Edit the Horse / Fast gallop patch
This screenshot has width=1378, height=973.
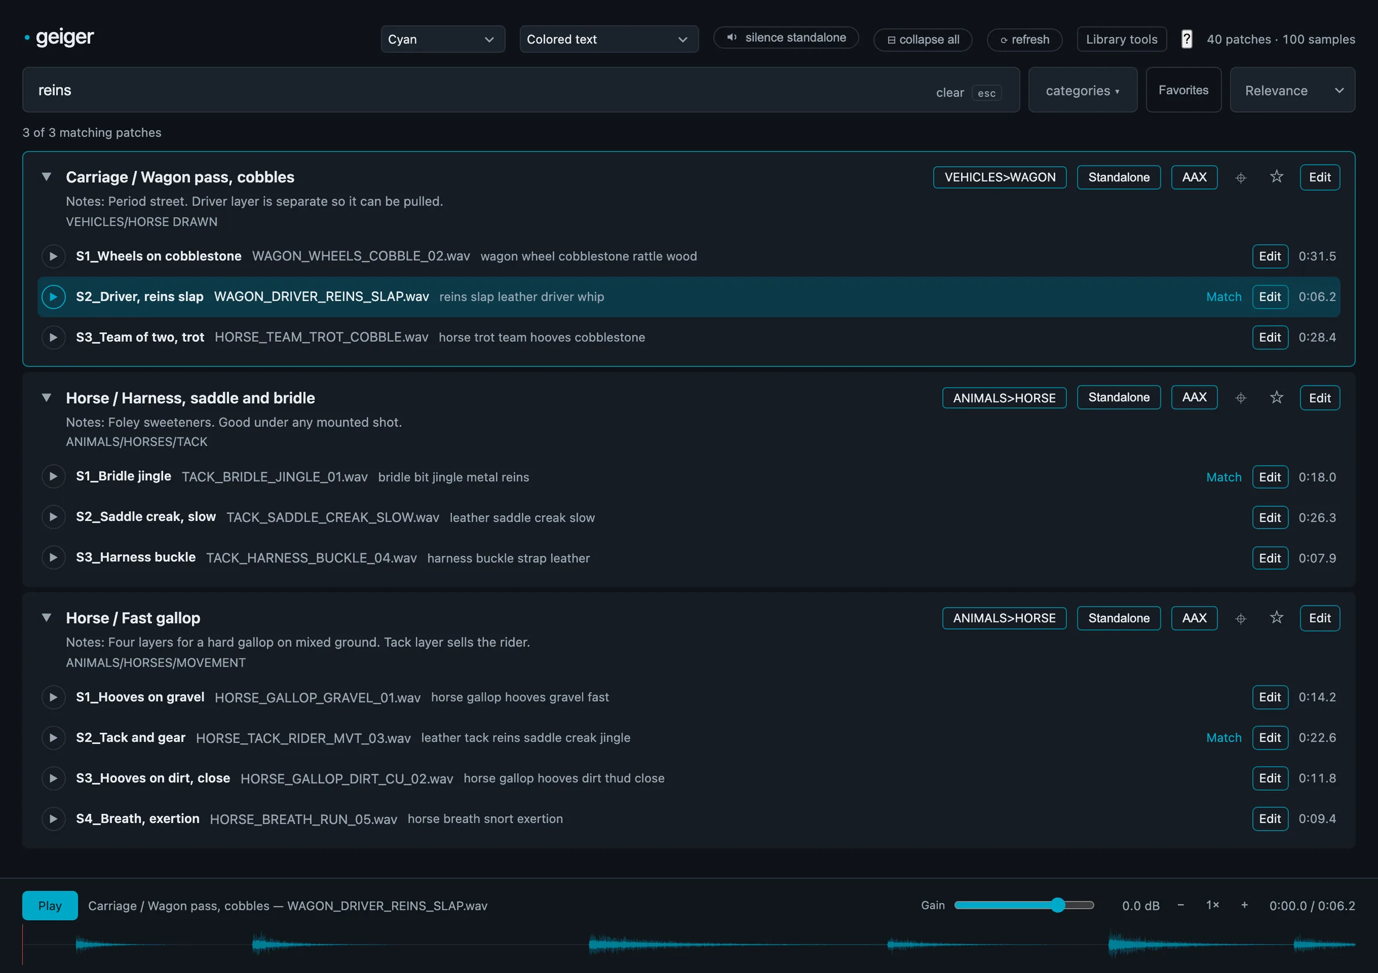tap(1319, 618)
